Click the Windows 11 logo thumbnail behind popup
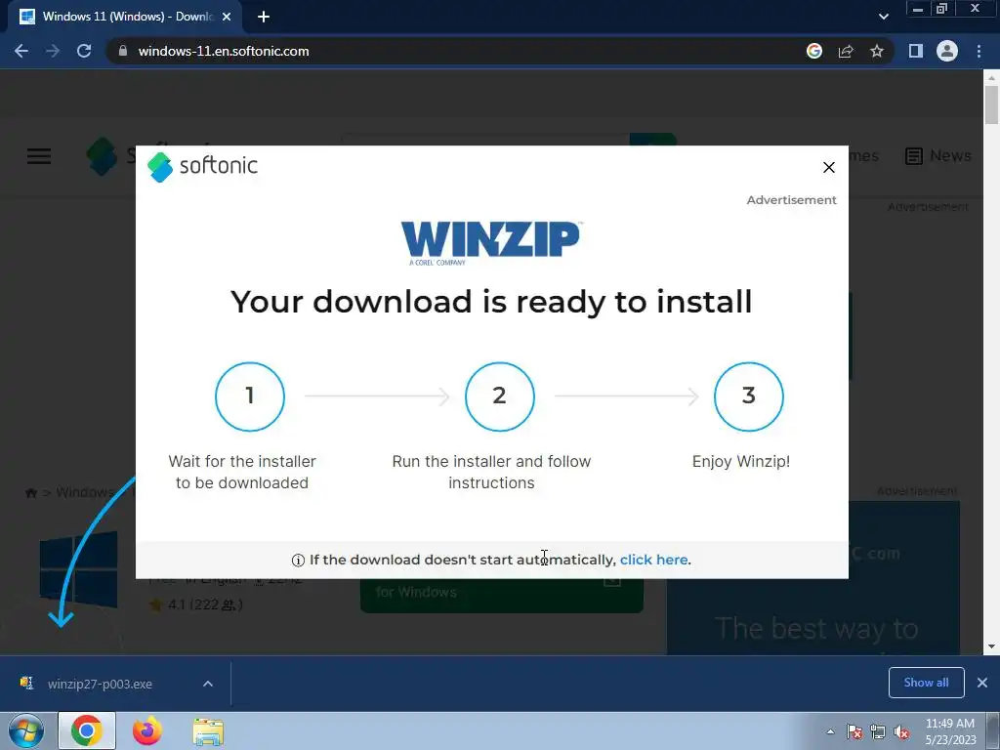This screenshot has height=750, width=1000. pyautogui.click(x=78, y=569)
